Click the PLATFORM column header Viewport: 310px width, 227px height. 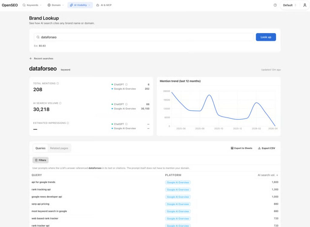pyautogui.click(x=173, y=175)
